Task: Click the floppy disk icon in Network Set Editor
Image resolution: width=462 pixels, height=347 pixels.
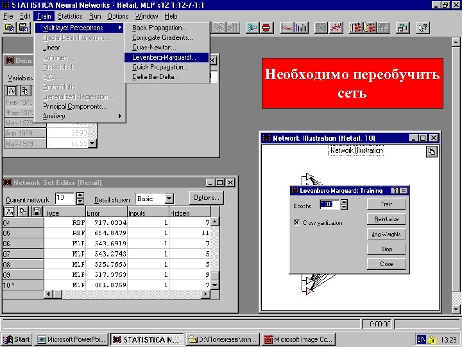Action: 37,212
